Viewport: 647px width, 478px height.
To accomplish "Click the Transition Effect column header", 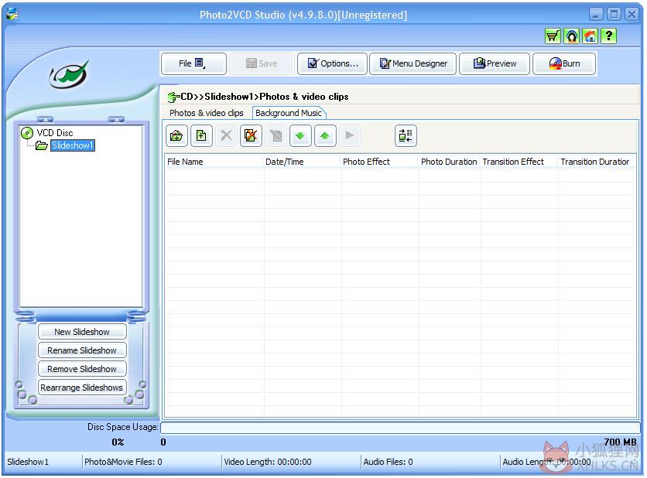I will pyautogui.click(x=519, y=162).
